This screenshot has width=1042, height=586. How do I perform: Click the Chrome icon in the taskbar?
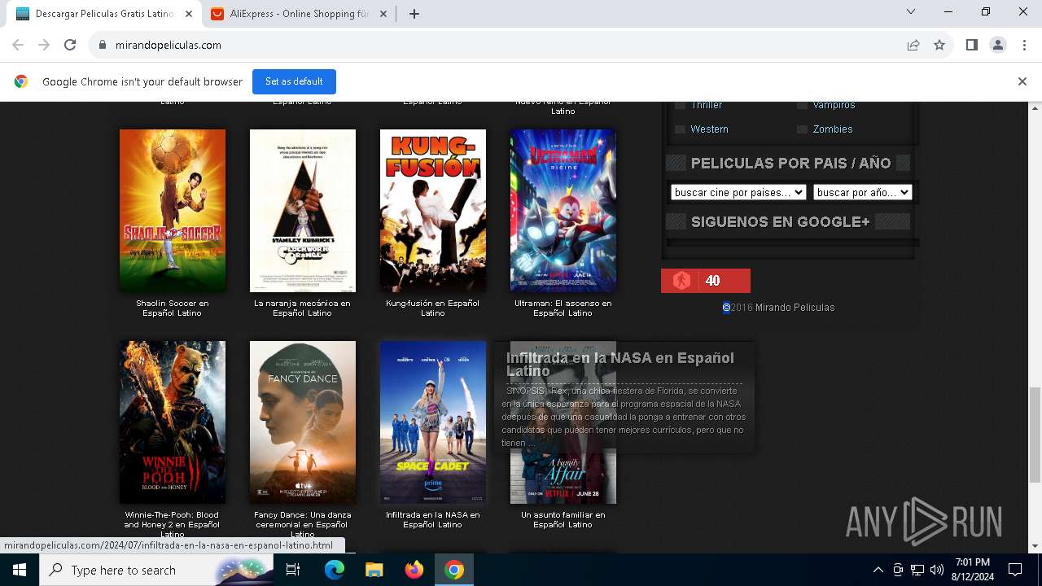(x=454, y=570)
